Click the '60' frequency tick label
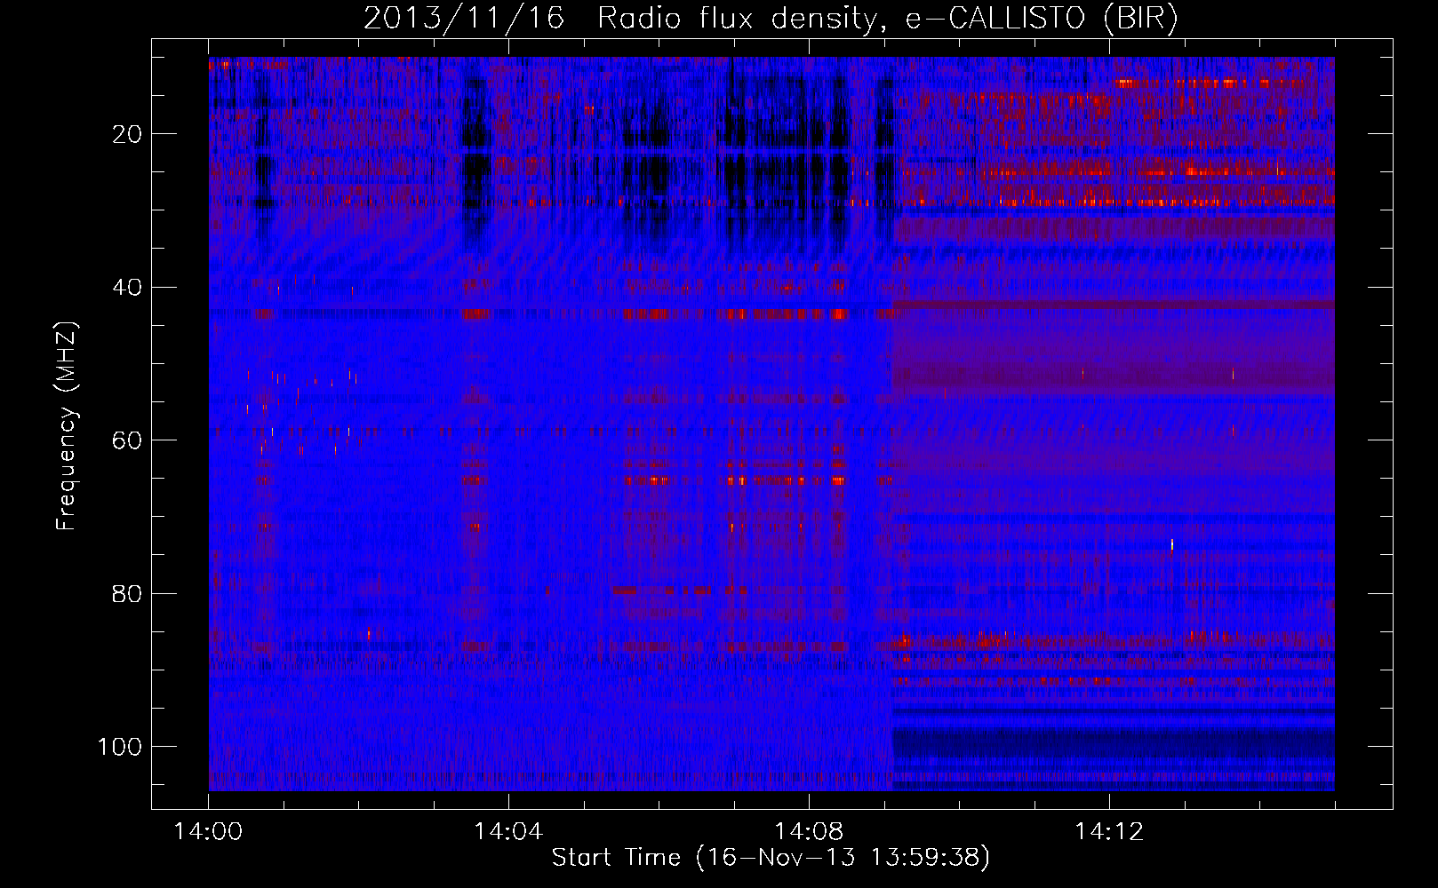This screenshot has height=888, width=1438. point(128,440)
